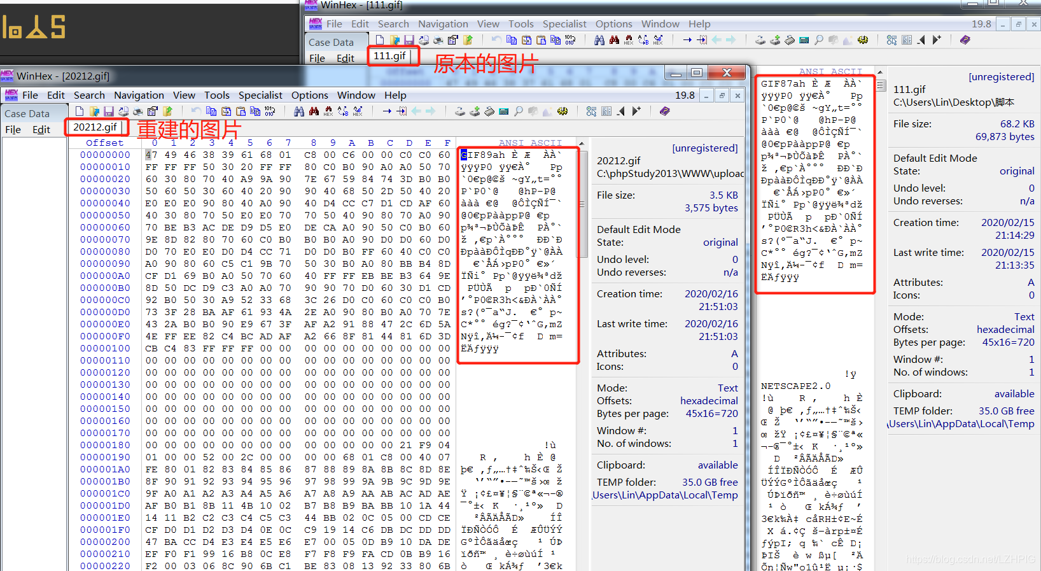The width and height of the screenshot is (1041, 571).
Task: Open Search menu in 20212.gif window
Action: 89,95
